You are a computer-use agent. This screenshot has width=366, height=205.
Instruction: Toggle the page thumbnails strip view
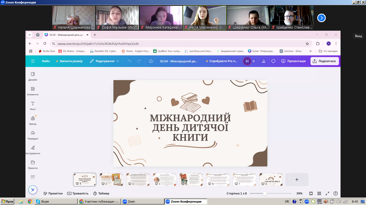pyautogui.click(x=311, y=194)
